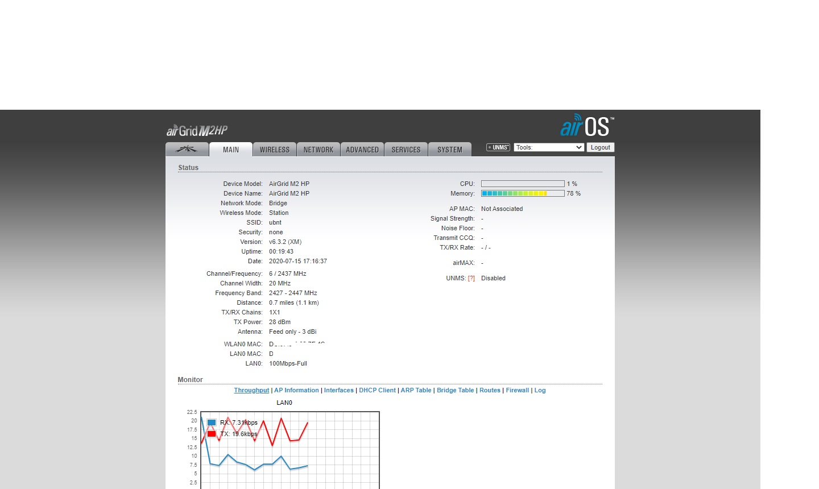Screen dimensions: 819x489
Task: Click the Monitor section heading
Action: 190,380
